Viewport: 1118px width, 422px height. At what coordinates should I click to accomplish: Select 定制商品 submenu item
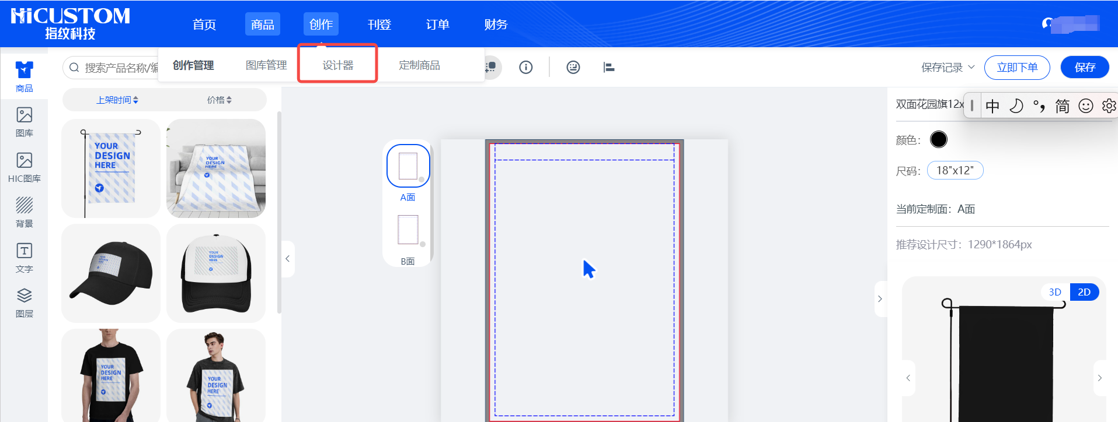tap(419, 65)
